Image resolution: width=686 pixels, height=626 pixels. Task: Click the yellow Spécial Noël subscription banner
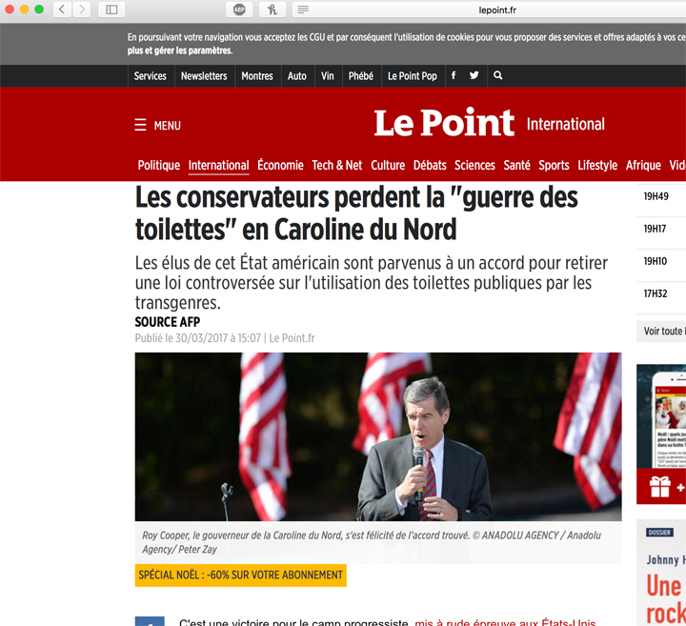tap(240, 575)
